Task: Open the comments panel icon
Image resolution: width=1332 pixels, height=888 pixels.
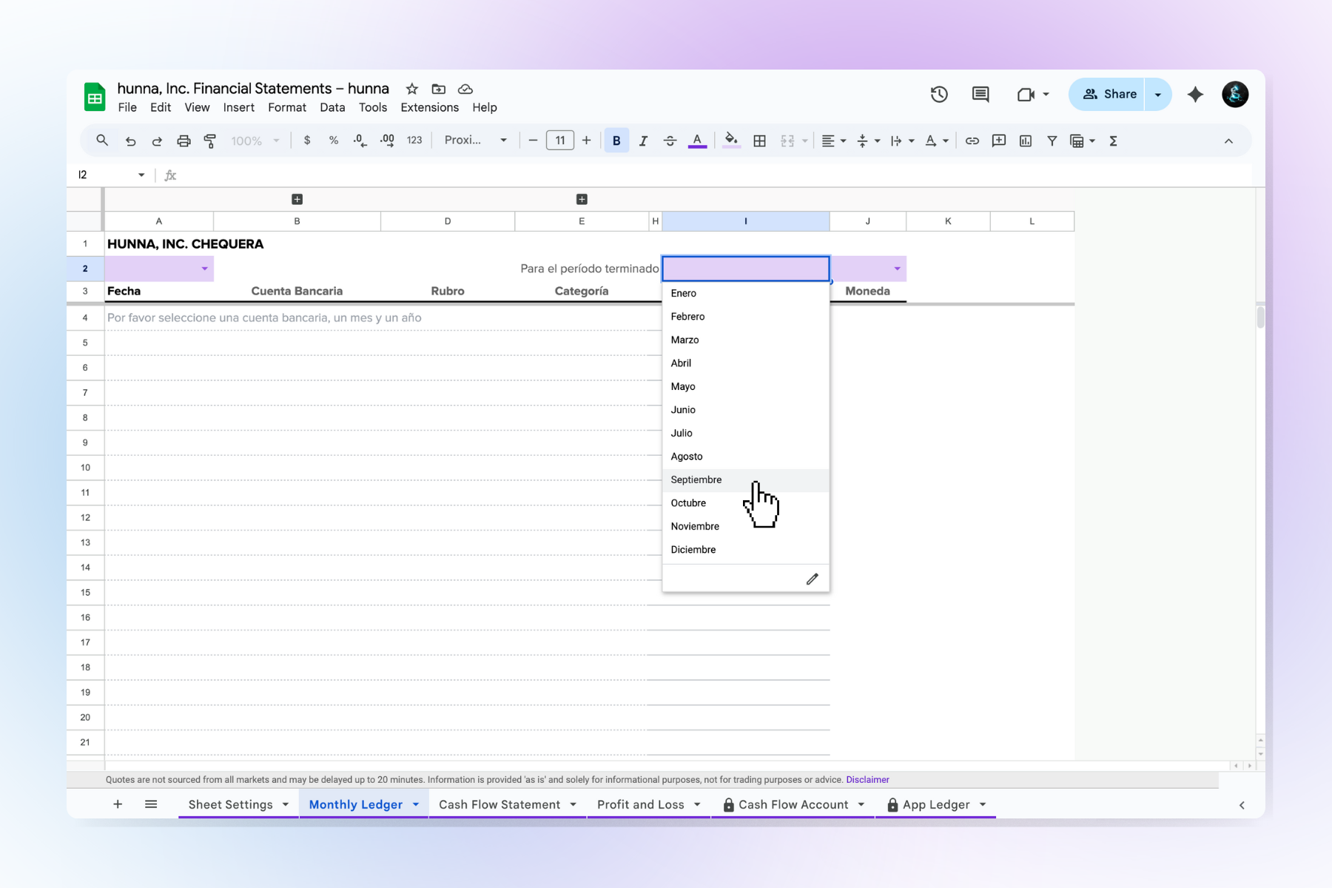Action: 980,95
